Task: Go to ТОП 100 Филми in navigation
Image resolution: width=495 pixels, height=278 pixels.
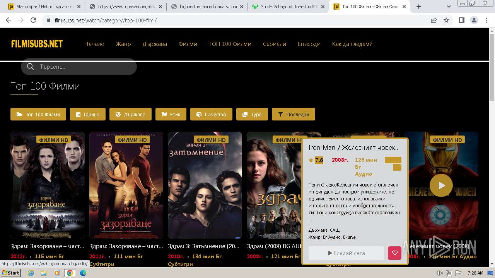Action: tap(230, 44)
